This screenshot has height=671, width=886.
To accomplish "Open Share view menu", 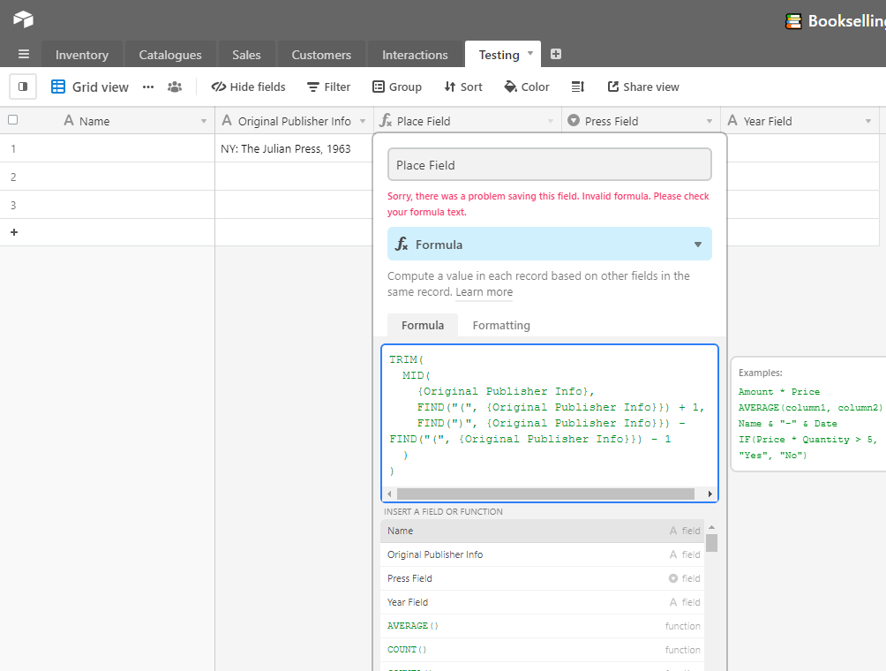I will point(643,87).
